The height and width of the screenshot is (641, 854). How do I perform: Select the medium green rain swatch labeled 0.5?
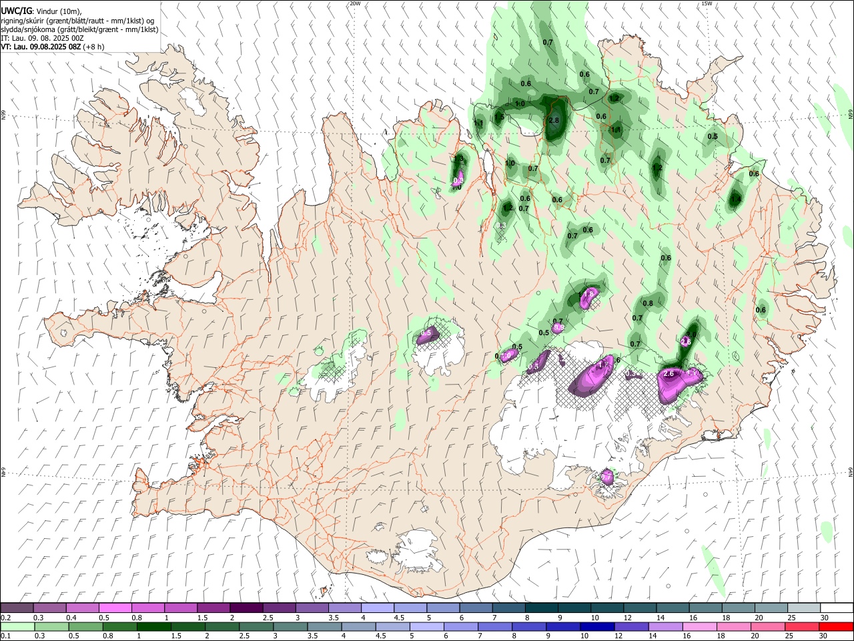[x=85, y=626]
